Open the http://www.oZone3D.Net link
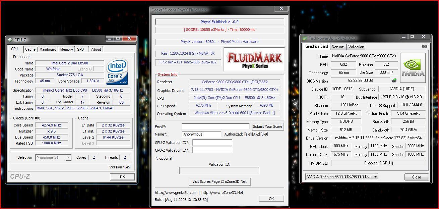 click(222, 193)
